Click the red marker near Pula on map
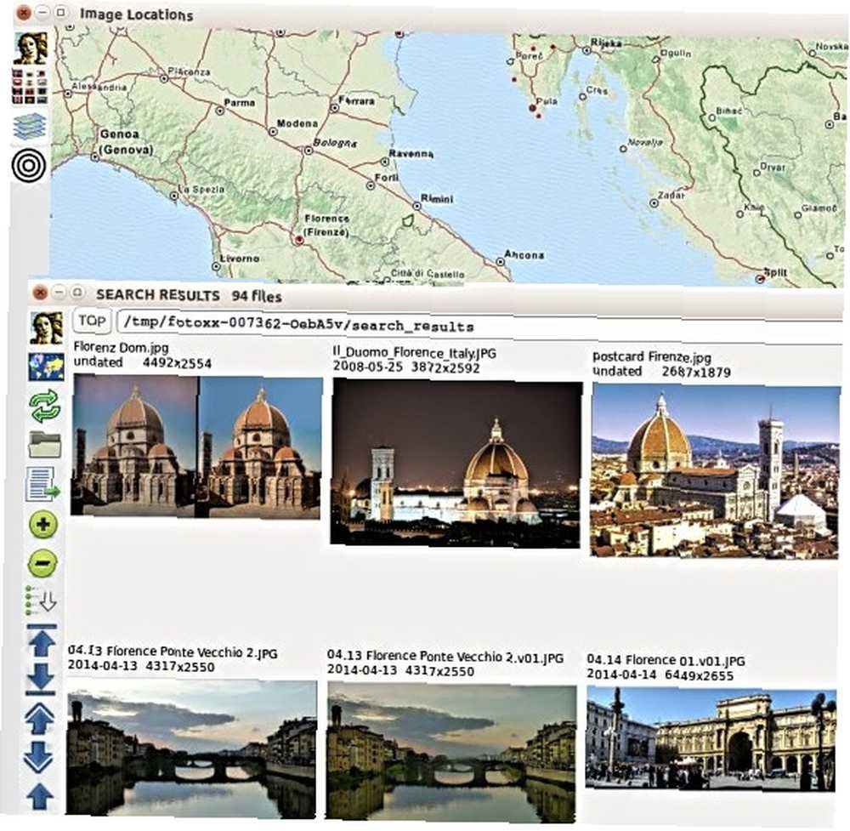850x831 pixels. 532,109
